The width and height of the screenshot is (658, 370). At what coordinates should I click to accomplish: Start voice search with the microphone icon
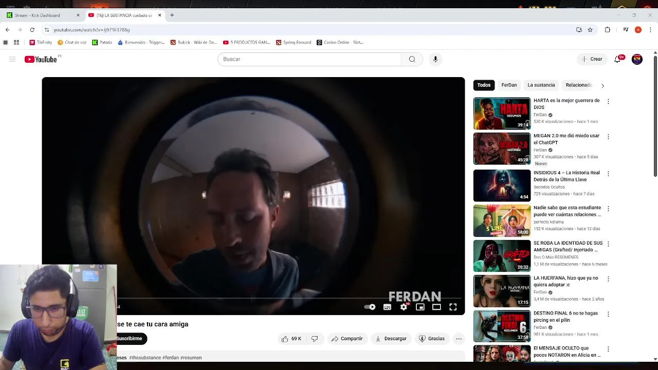435,59
